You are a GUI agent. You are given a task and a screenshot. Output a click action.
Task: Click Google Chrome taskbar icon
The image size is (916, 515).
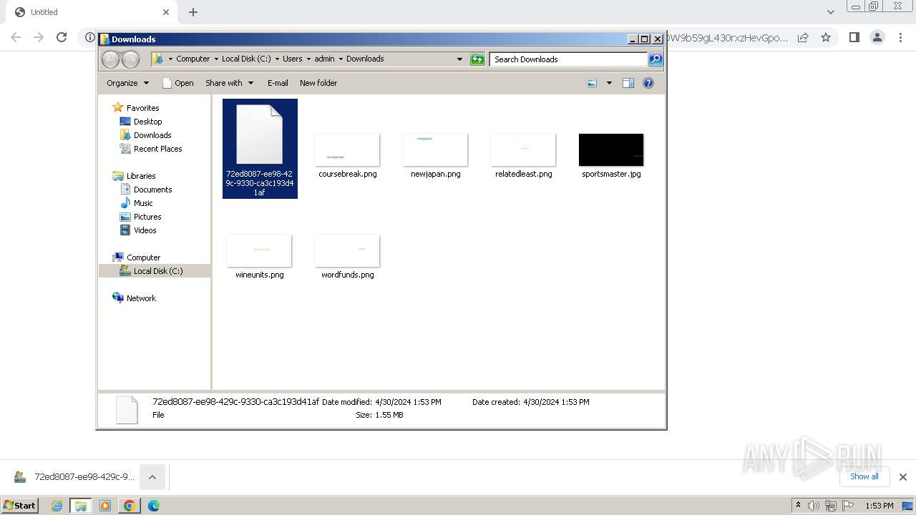click(130, 506)
